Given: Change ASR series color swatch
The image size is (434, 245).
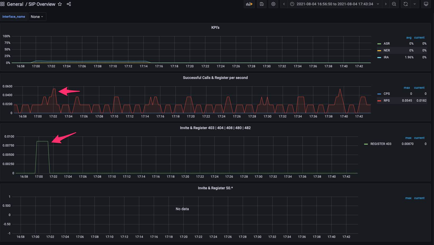Looking at the screenshot, I should click(379, 44).
